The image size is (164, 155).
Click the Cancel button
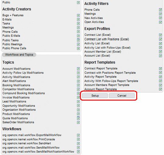(x=122, y=96)
